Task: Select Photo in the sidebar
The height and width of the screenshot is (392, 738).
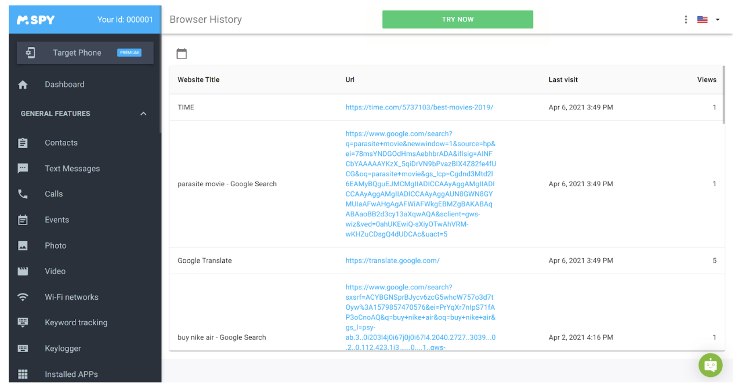Action: (x=56, y=246)
